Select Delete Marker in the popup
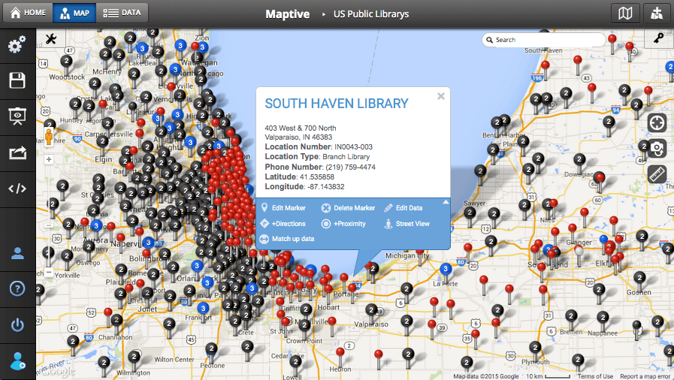This screenshot has height=380, width=674. point(349,208)
